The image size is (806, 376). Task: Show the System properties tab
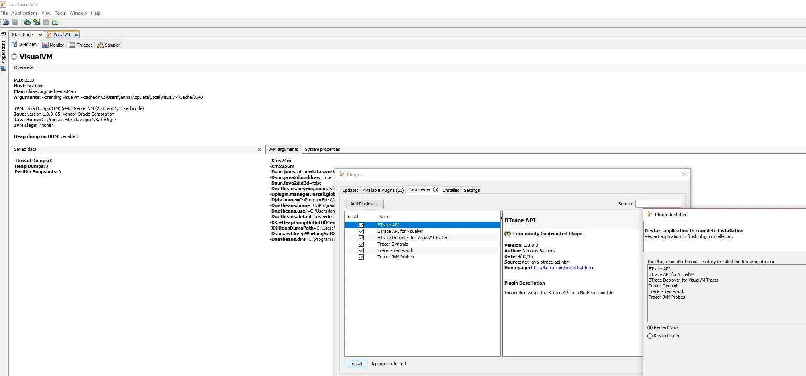(322, 149)
